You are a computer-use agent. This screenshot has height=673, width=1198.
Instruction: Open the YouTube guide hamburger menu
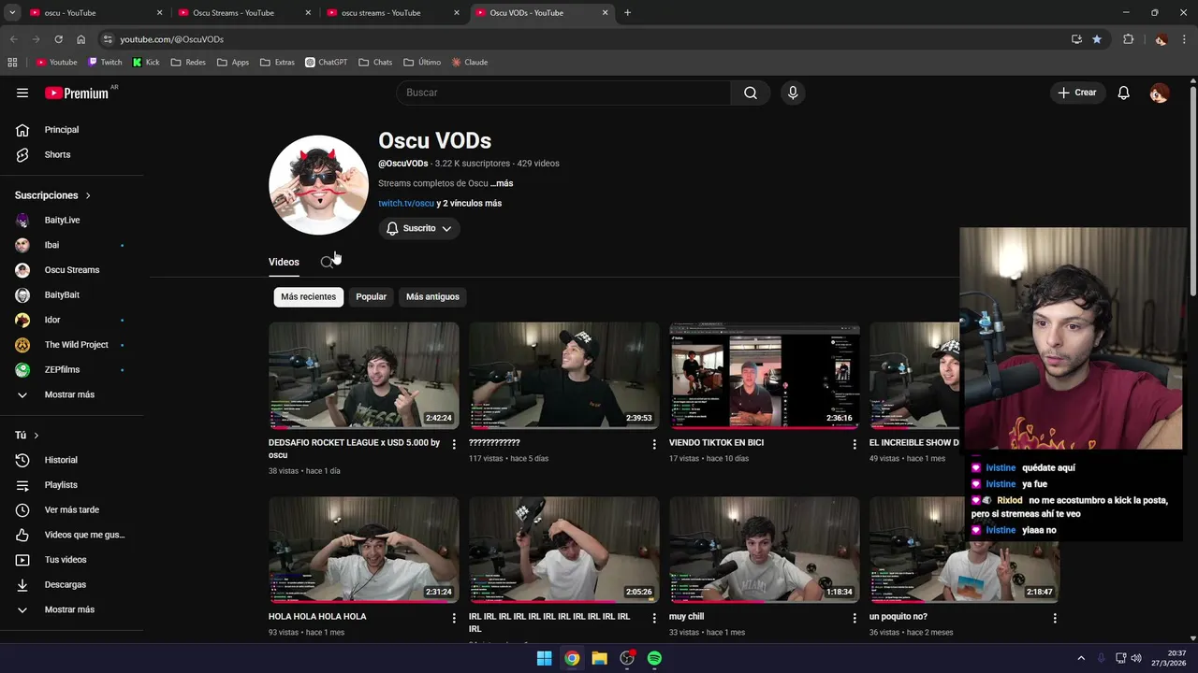22,93
